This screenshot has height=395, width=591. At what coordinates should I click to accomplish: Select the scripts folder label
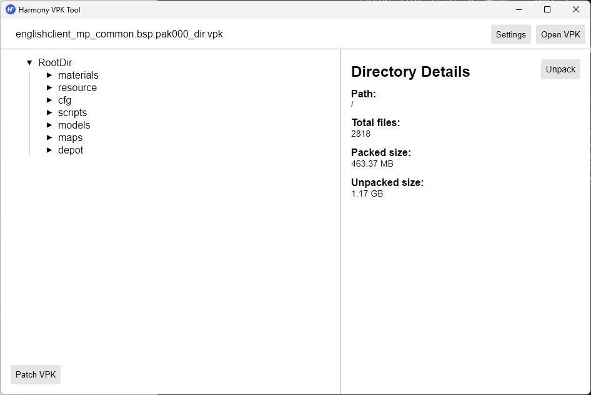pos(72,113)
